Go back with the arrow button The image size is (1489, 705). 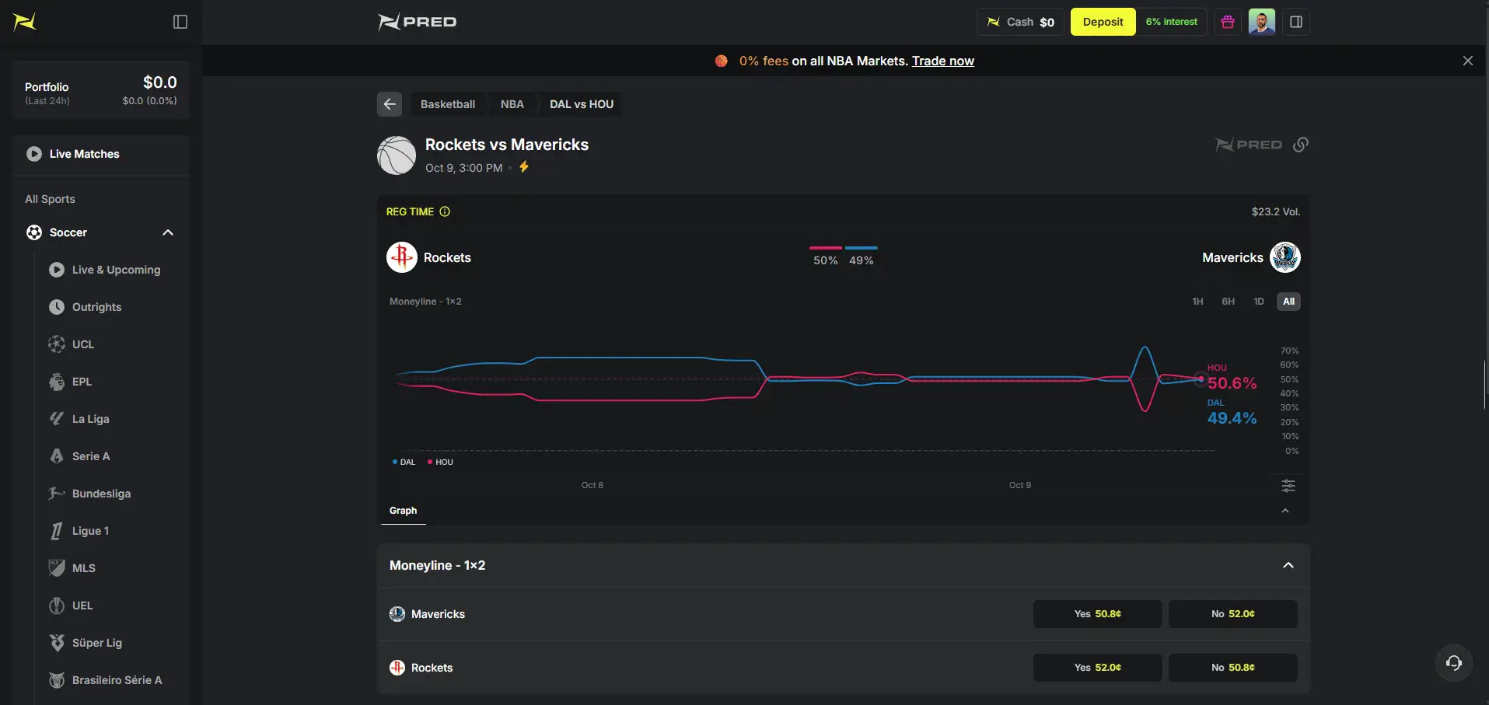(x=390, y=104)
